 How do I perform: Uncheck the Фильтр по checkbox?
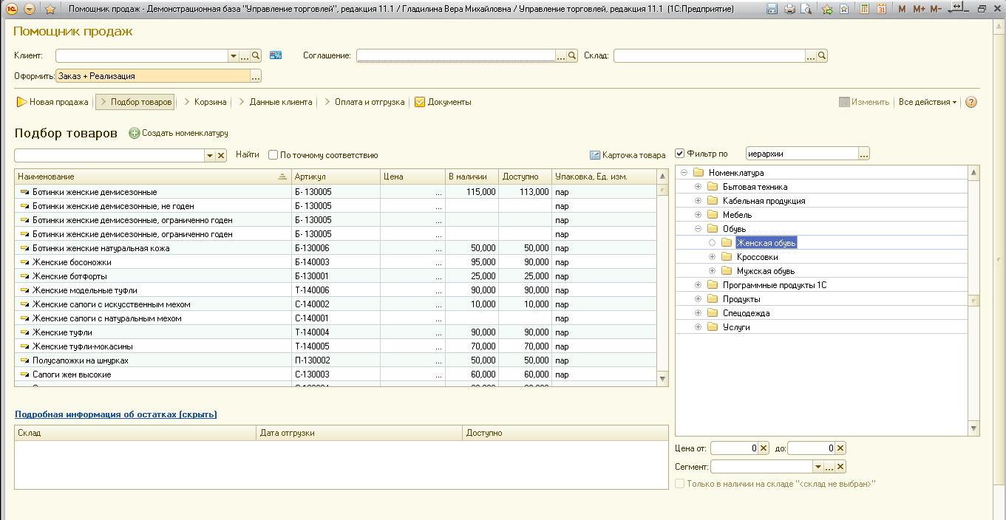coord(680,154)
